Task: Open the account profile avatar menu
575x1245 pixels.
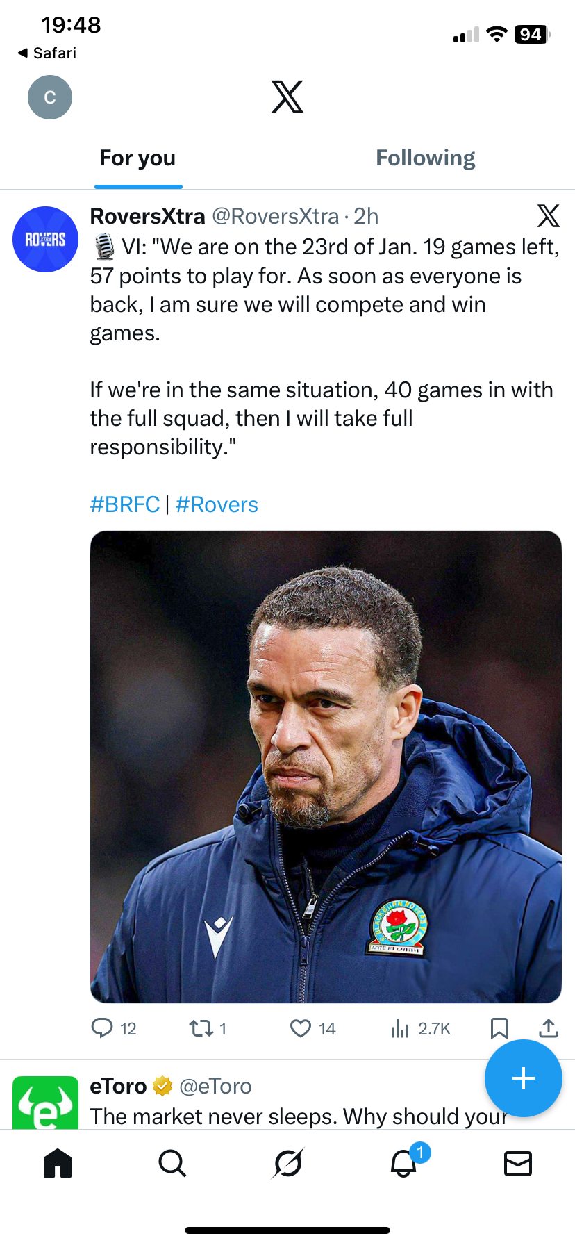Action: tap(50, 97)
